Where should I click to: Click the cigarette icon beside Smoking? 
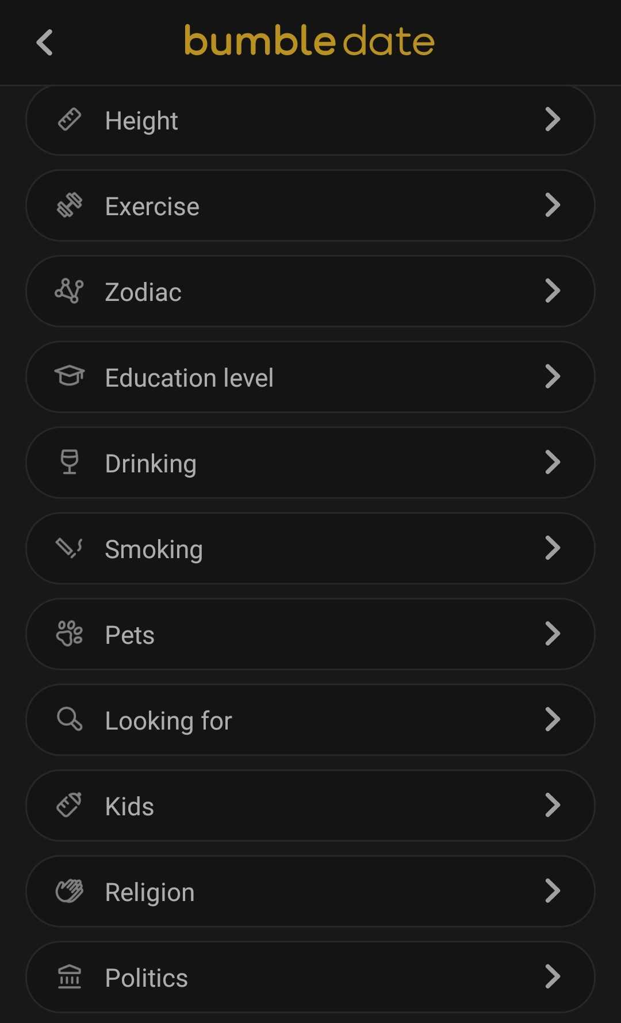70,548
